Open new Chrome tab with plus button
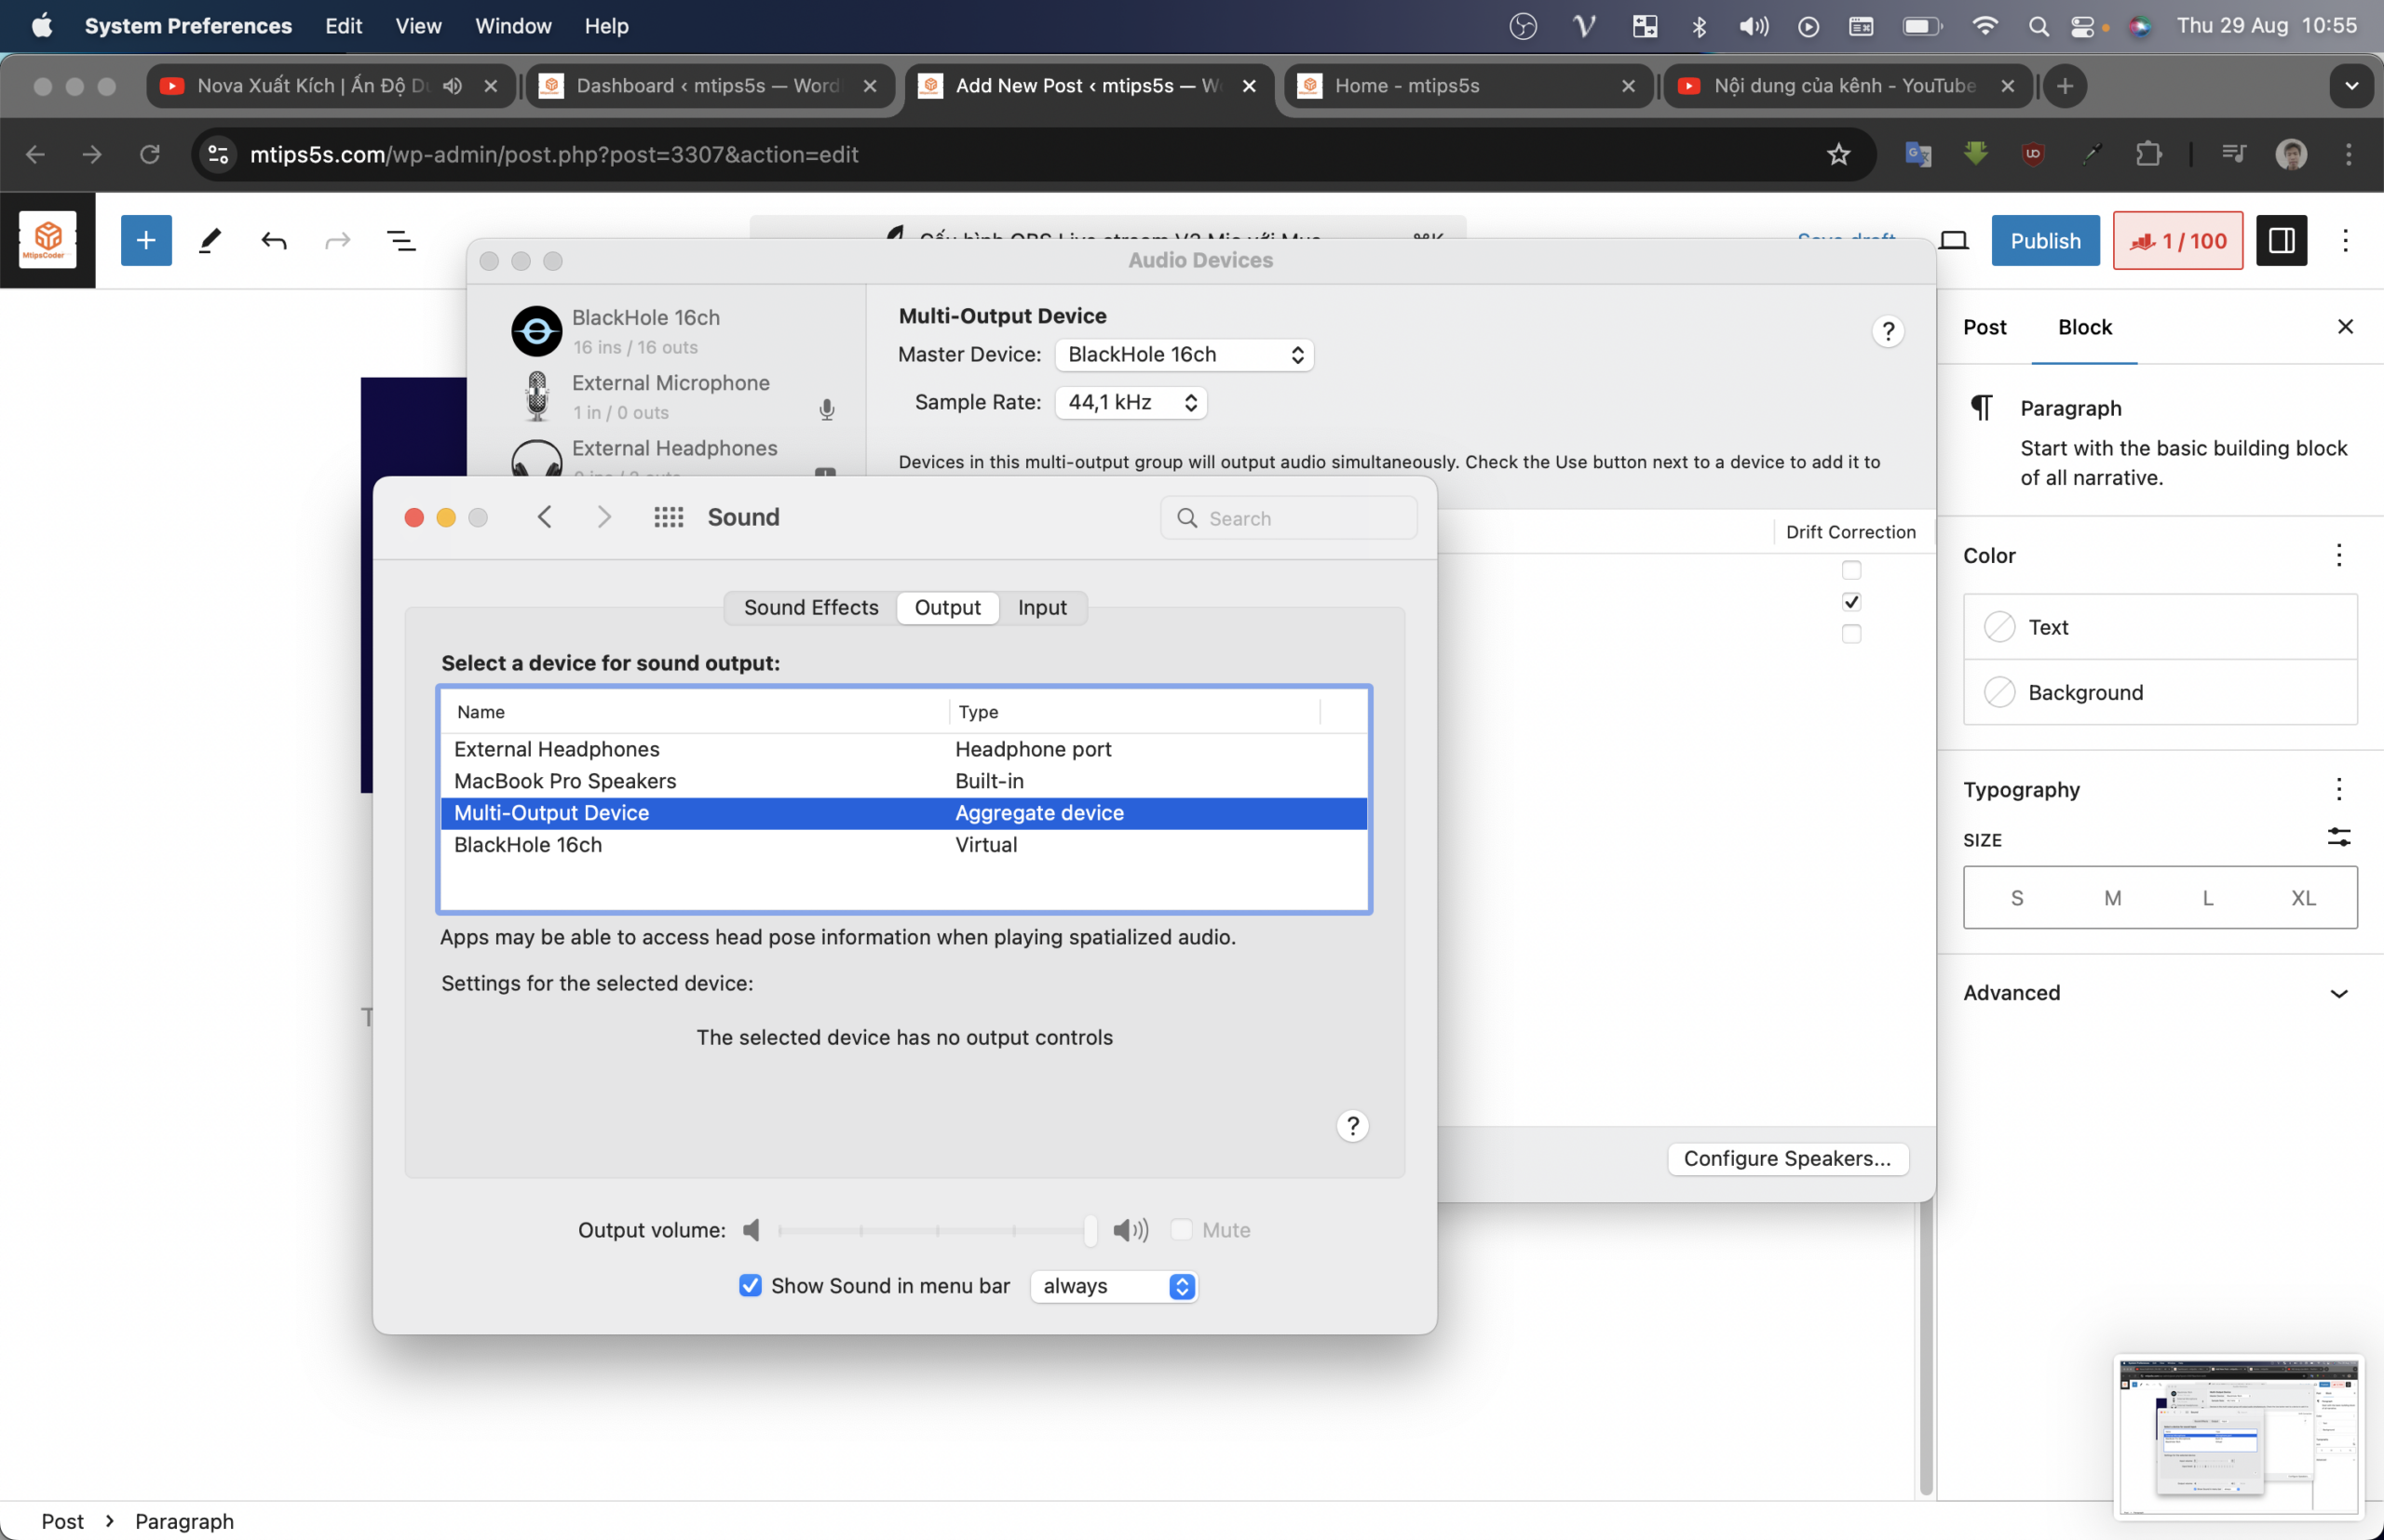Viewport: 2384px width, 1540px height. click(2064, 86)
